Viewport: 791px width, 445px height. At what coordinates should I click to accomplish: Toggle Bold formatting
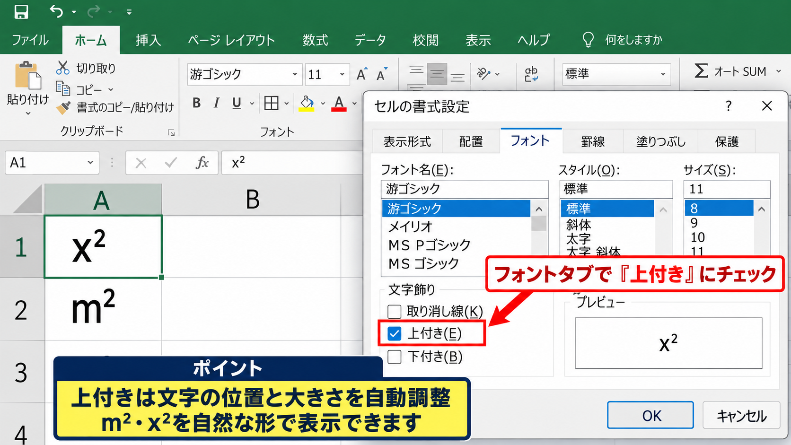[196, 103]
